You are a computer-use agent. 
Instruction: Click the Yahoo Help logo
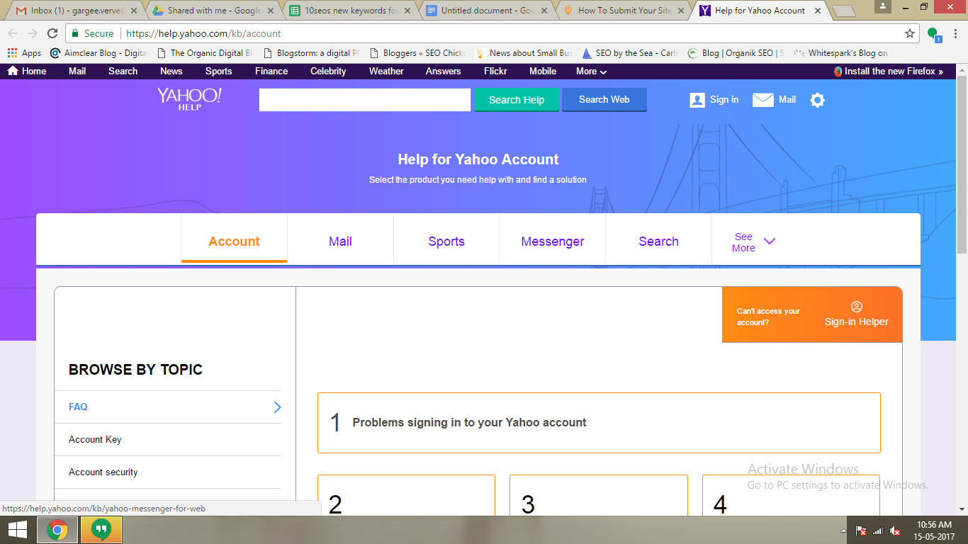[189, 99]
